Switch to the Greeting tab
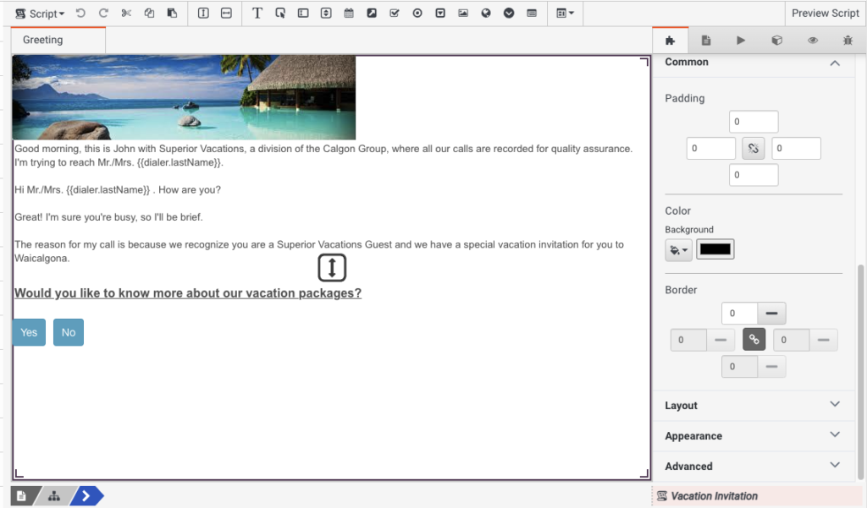867x508 pixels. 44,39
